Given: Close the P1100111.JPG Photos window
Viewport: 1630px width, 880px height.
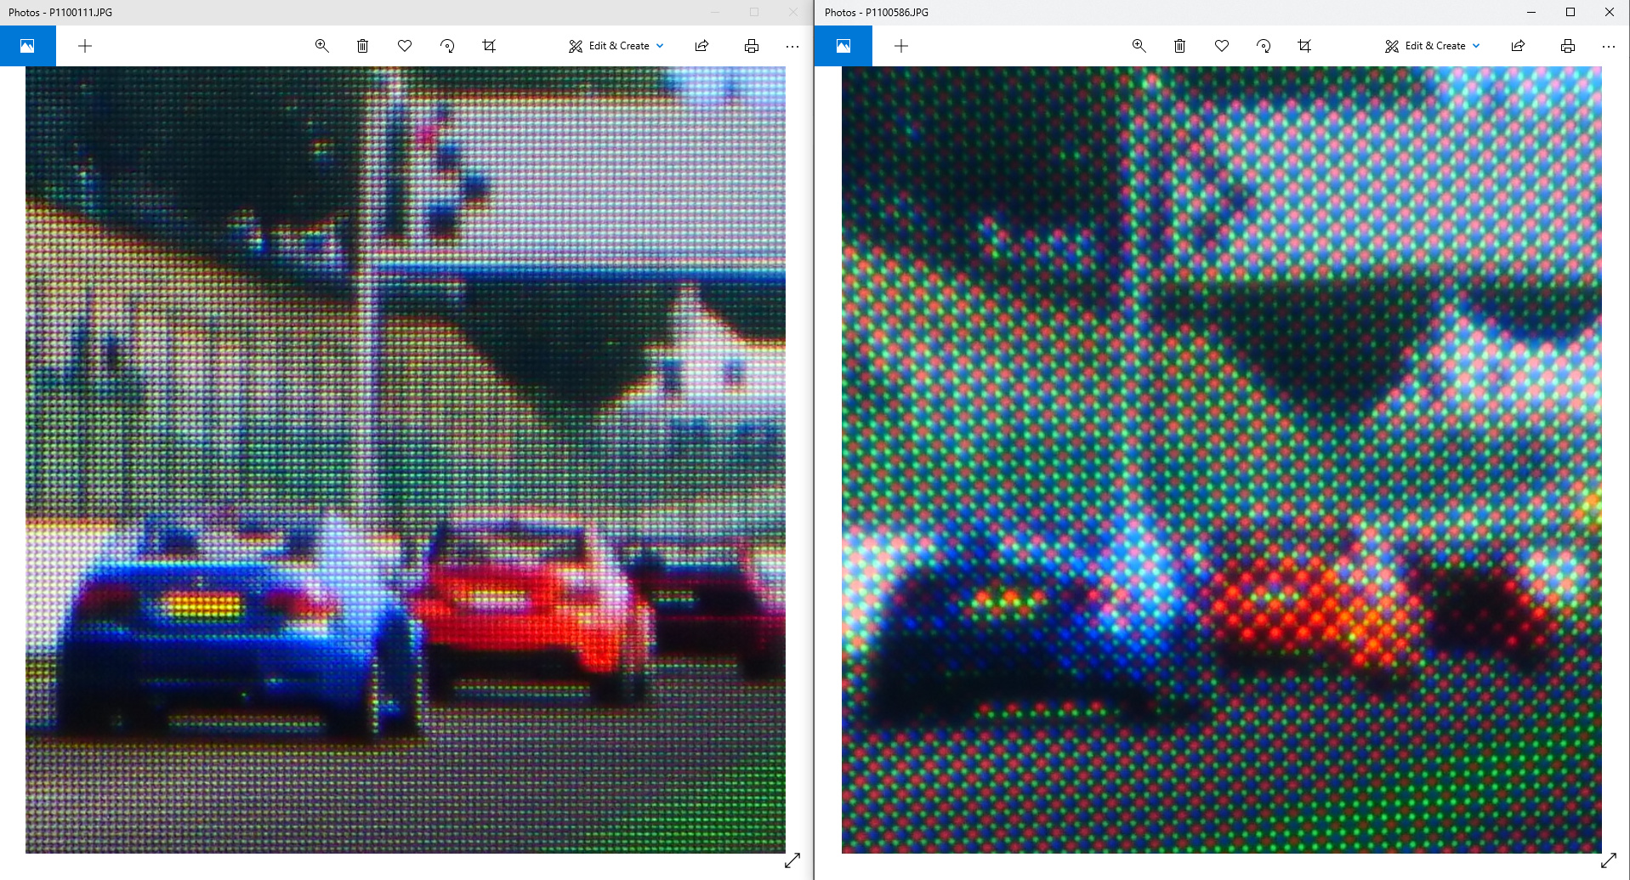Looking at the screenshot, I should [793, 12].
